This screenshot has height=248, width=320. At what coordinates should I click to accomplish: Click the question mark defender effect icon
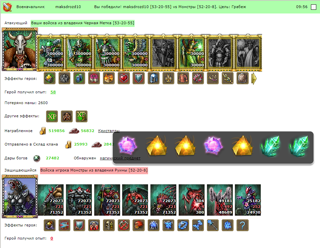pyautogui.click(x=243, y=225)
